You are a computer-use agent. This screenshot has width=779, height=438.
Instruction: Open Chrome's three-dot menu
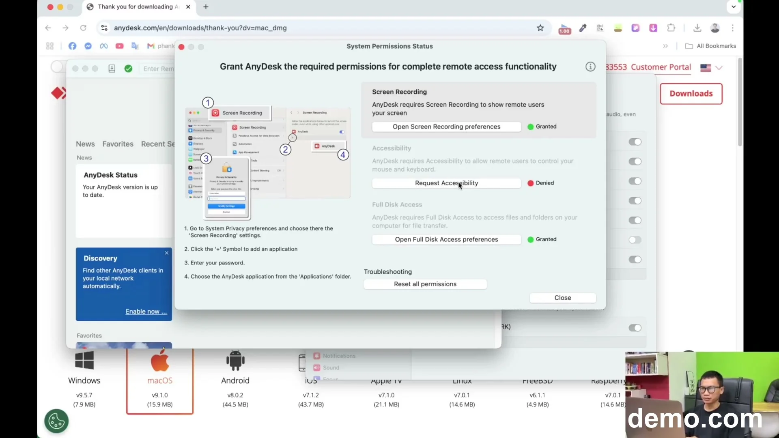tap(733, 28)
